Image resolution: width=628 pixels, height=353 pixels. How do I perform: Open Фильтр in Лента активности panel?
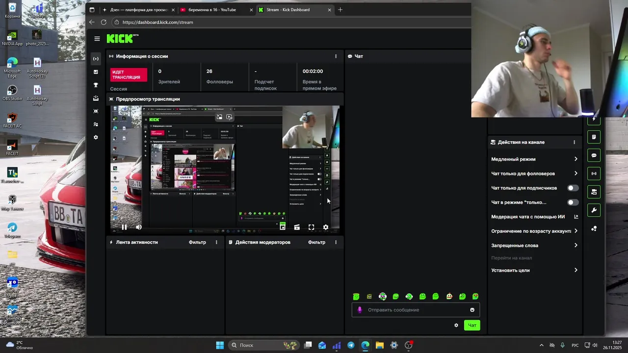[x=197, y=242]
